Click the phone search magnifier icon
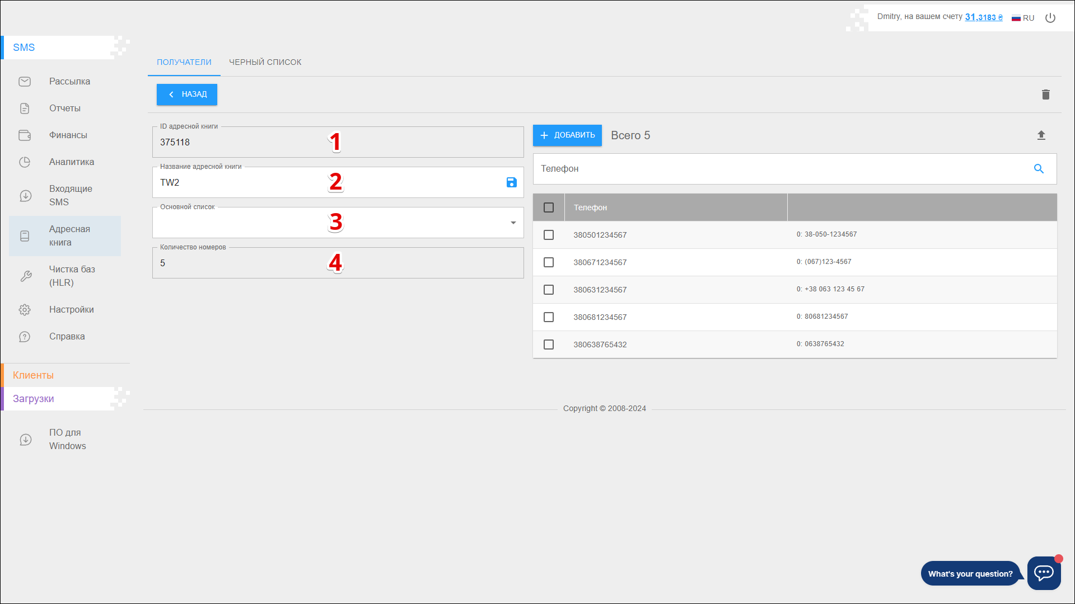The image size is (1075, 604). (x=1039, y=169)
